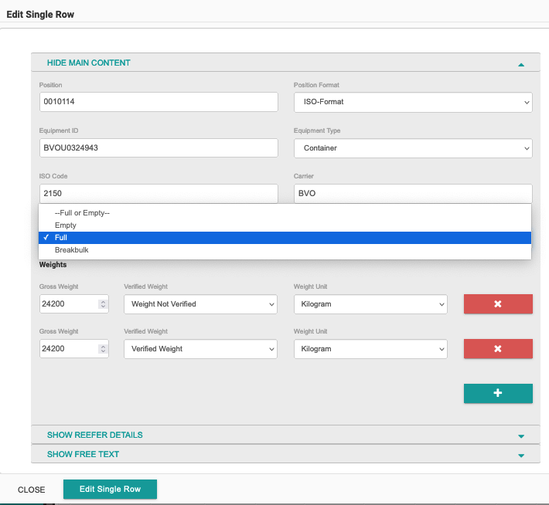Delete the second gross weight row
The width and height of the screenshot is (549, 505).
pos(497,349)
